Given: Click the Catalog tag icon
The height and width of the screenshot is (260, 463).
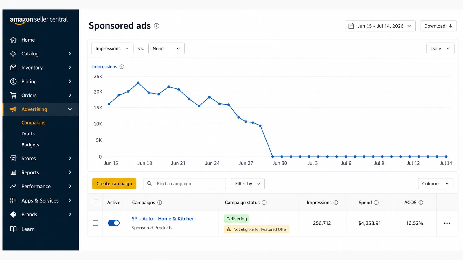Looking at the screenshot, I should (13, 54).
